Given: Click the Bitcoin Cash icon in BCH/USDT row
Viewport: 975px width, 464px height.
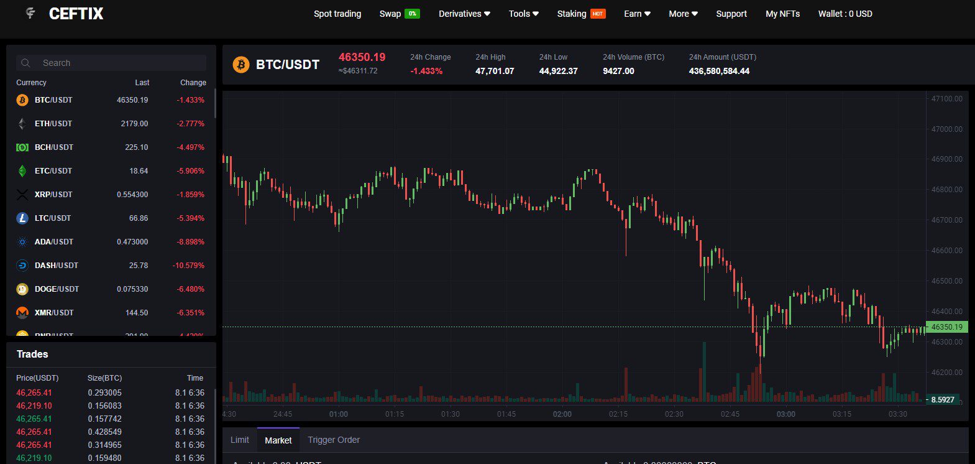Looking at the screenshot, I should 22,147.
